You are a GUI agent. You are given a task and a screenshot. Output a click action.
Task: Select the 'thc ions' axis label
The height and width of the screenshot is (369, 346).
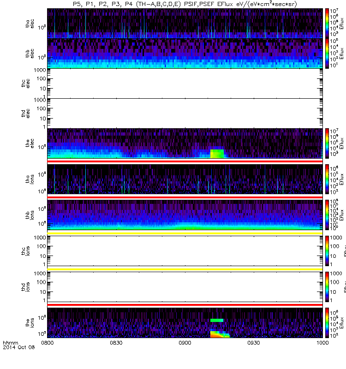(x=26, y=251)
